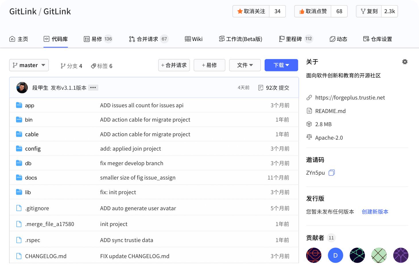View commit history via the 92次提交 icon
The image size is (419, 265).
[261, 87]
